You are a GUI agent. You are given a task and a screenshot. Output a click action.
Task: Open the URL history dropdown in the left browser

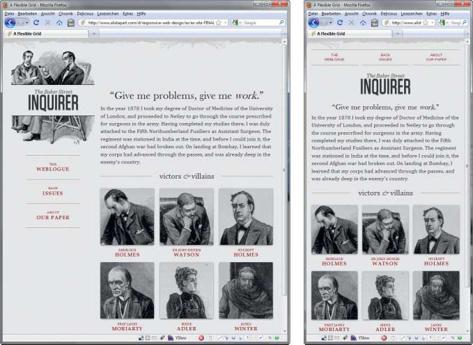[224, 22]
